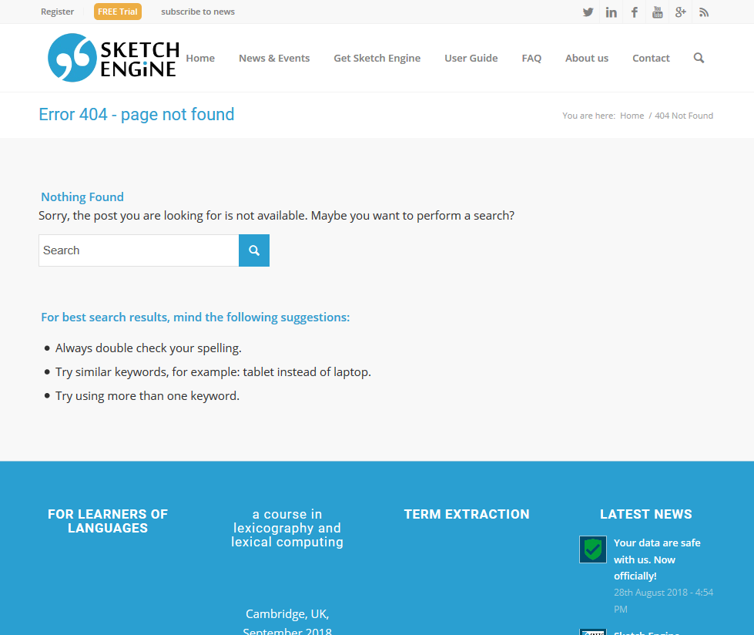Image resolution: width=754 pixels, height=635 pixels.
Task: Click inside the Search input field
Action: 139,250
